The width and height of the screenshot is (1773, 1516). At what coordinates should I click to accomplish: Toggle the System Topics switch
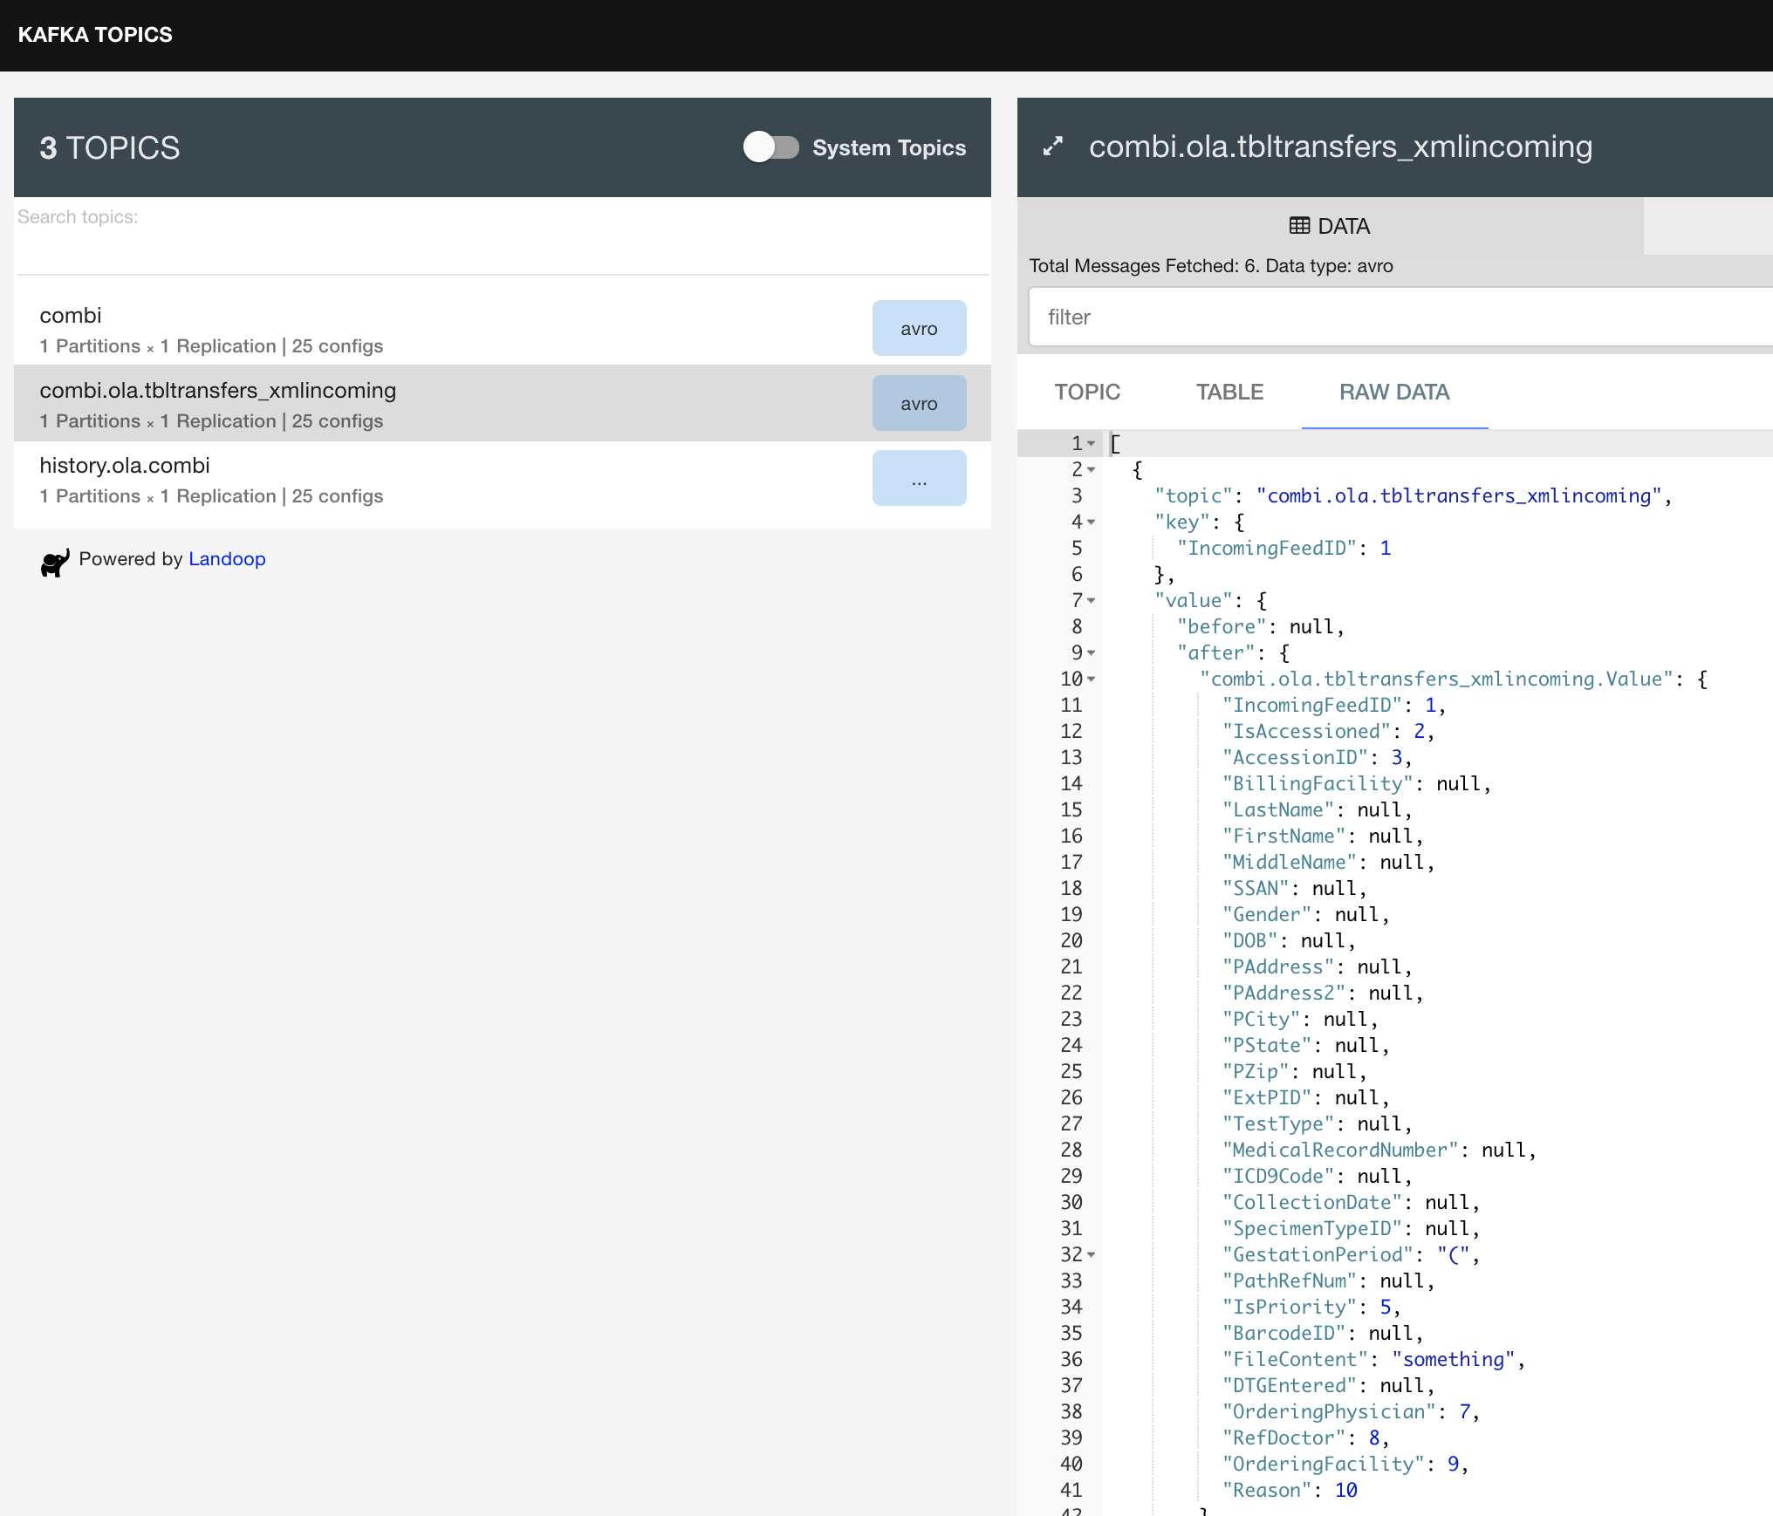pyautogui.click(x=771, y=147)
